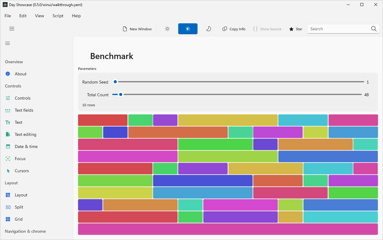Click the Layout section heading in sidebar
Image resolution: width=383 pixels, height=240 pixels.
[x=11, y=183]
